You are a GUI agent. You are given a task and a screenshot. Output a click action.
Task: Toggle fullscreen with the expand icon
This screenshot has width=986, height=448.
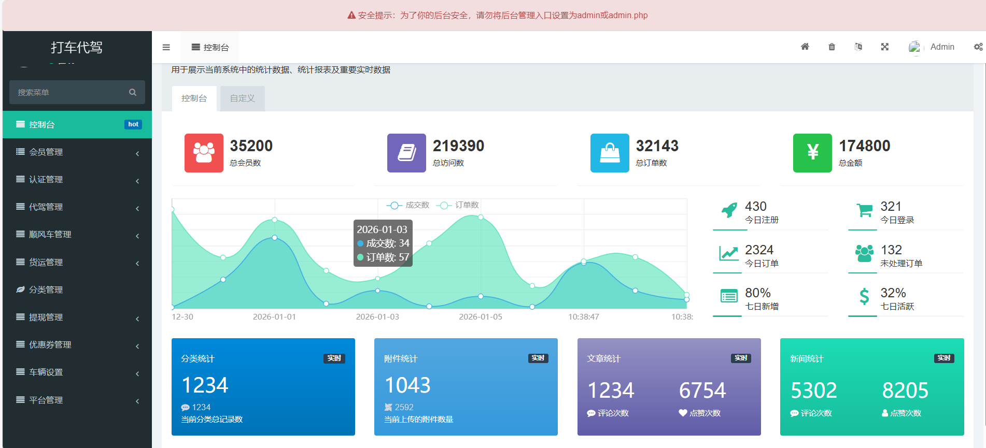click(x=884, y=47)
